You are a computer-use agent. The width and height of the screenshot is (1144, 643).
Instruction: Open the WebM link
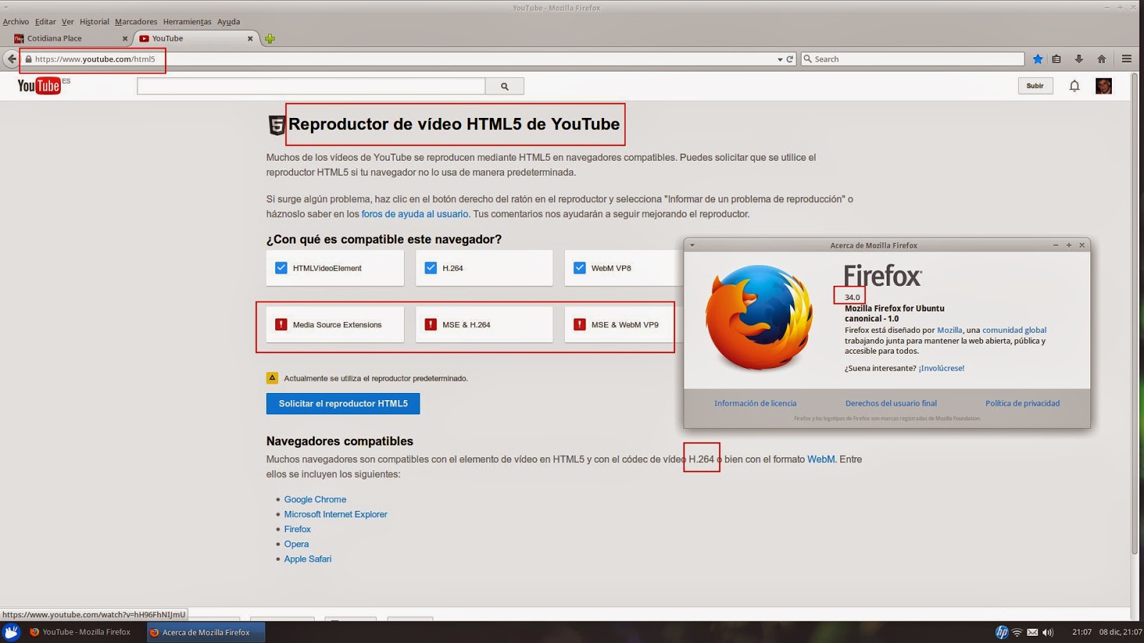click(821, 459)
